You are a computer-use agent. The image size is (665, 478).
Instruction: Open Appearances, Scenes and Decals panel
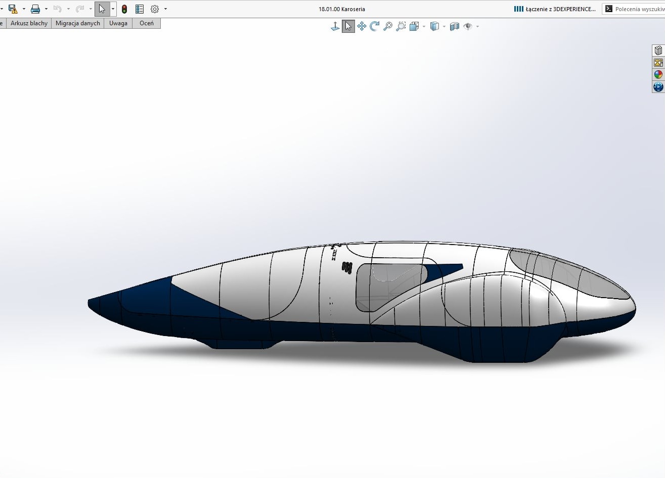click(x=658, y=74)
